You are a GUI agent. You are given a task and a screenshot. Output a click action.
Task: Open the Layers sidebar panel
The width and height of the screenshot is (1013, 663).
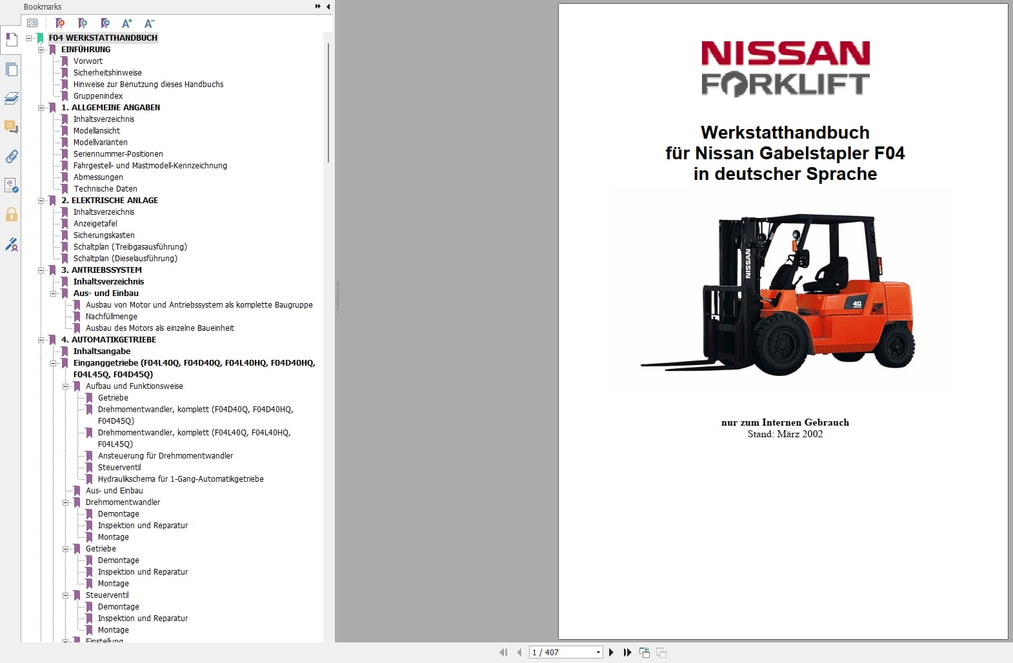pyautogui.click(x=11, y=98)
